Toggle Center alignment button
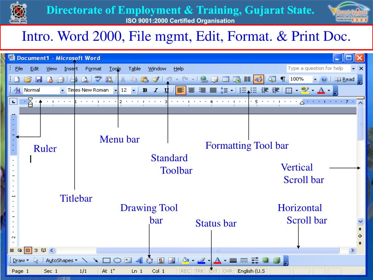This screenshot has height=280, width=373. click(x=191, y=90)
